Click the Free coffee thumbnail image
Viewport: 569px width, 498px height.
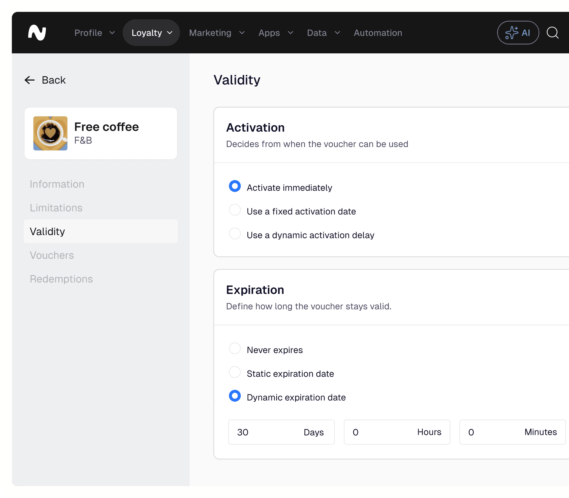click(50, 133)
